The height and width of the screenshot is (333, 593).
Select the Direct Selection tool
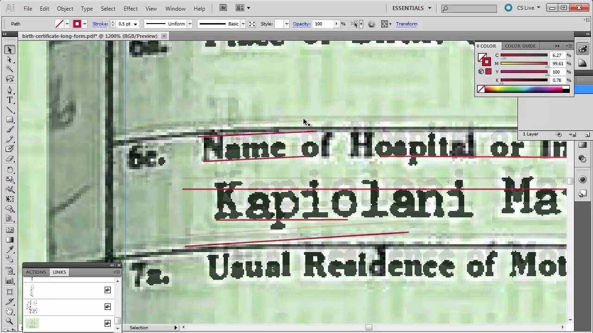(x=10, y=60)
